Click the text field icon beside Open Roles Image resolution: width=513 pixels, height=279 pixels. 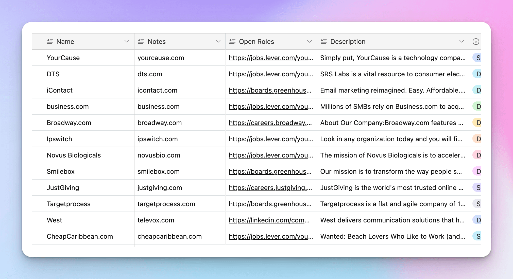232,42
